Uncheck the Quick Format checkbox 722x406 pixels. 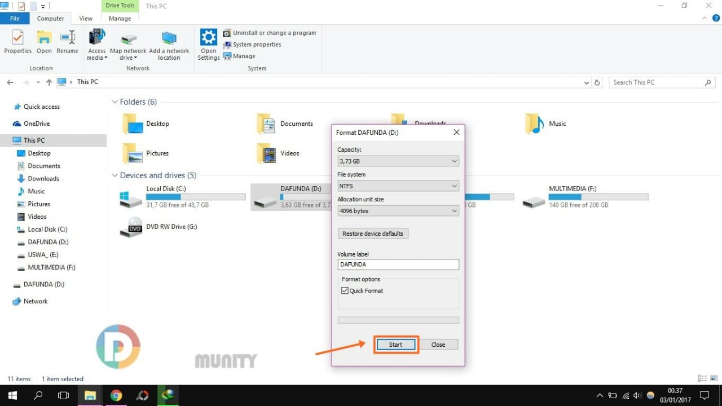345,291
